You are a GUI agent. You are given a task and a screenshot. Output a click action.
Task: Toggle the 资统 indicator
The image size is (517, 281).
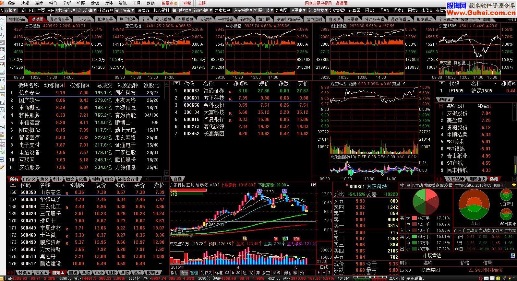277,273
